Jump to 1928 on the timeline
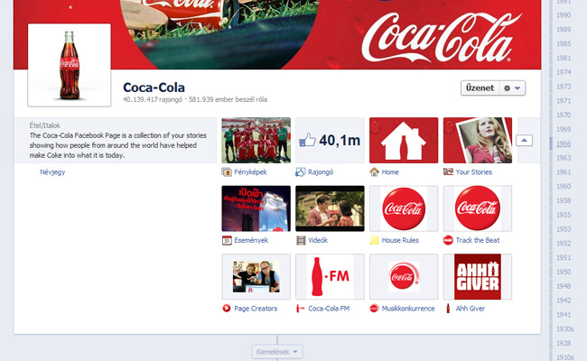587x361 pixels. point(564,343)
